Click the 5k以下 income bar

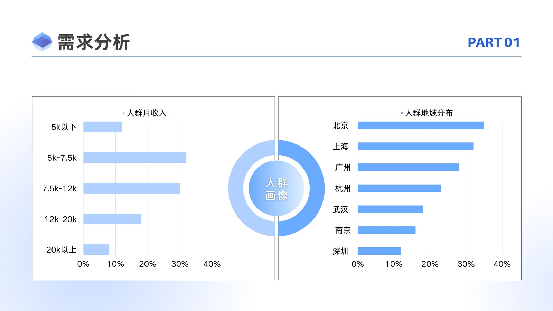(103, 127)
